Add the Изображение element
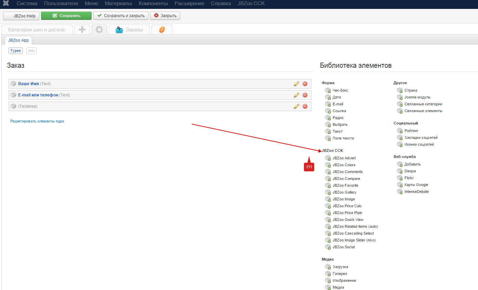This screenshot has width=478, height=290. click(344, 280)
